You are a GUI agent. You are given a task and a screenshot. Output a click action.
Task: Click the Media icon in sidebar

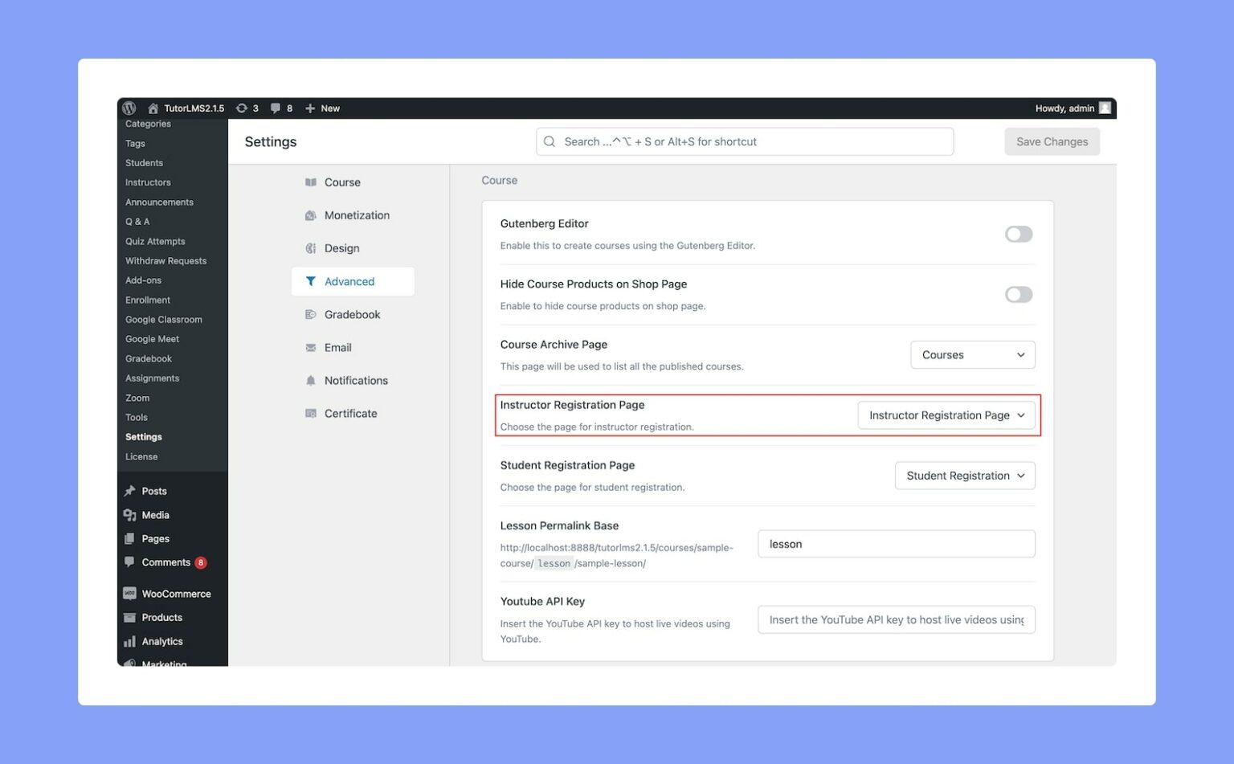point(129,515)
